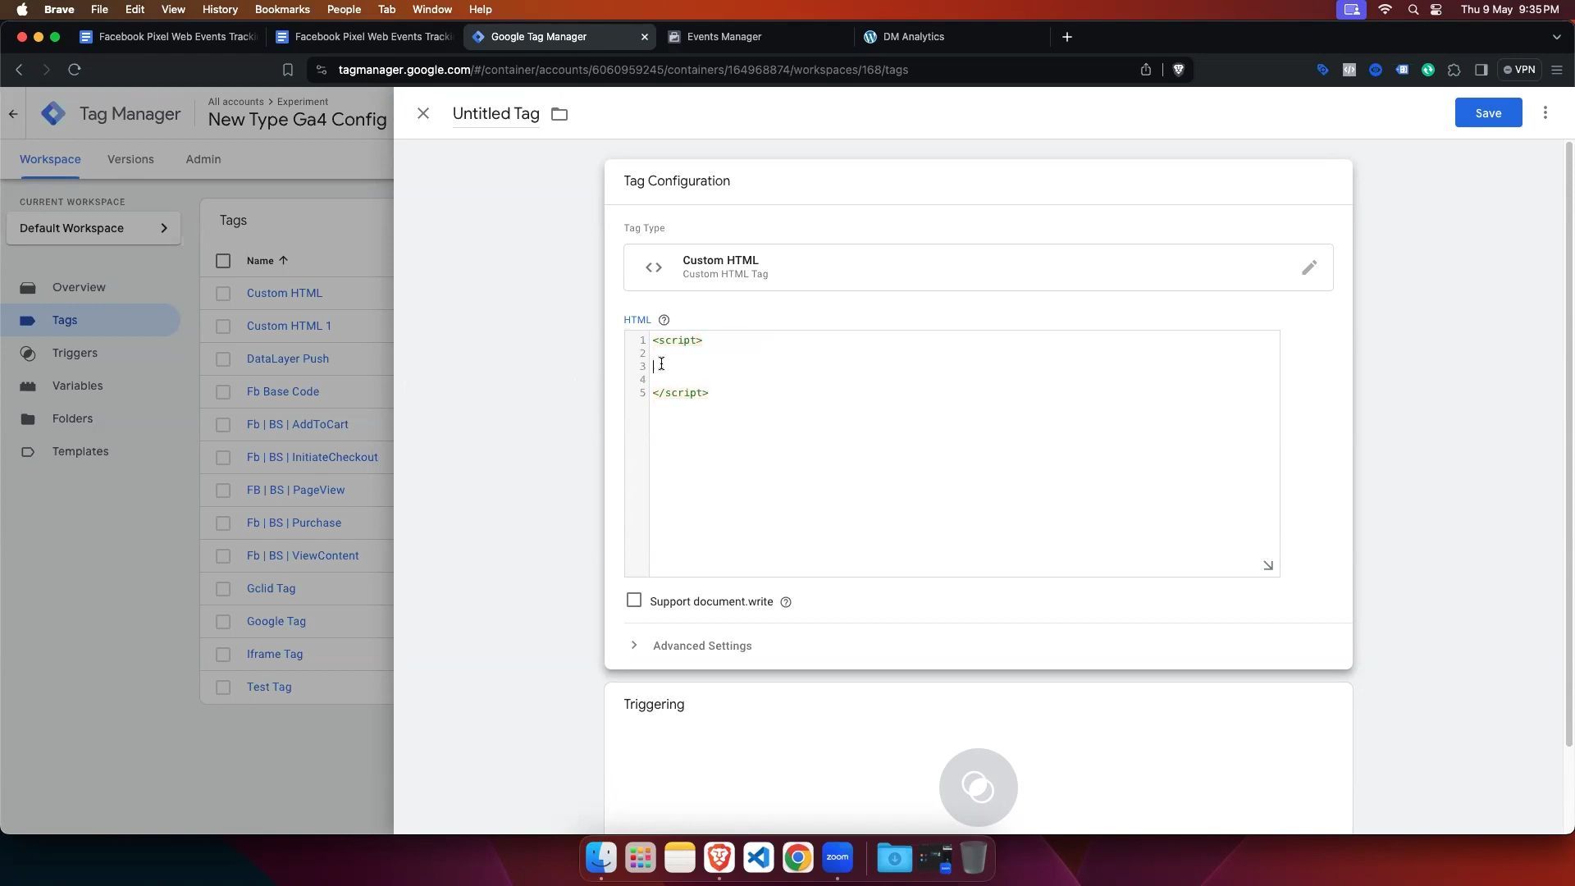Click the pencil icon to edit tag type
This screenshot has height=886, width=1575.
(x=1308, y=267)
